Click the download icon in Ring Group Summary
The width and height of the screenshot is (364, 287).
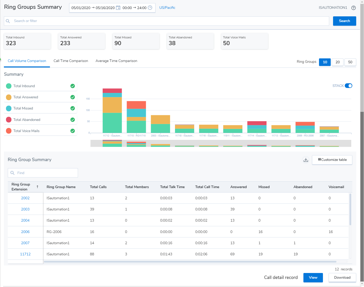point(306,160)
